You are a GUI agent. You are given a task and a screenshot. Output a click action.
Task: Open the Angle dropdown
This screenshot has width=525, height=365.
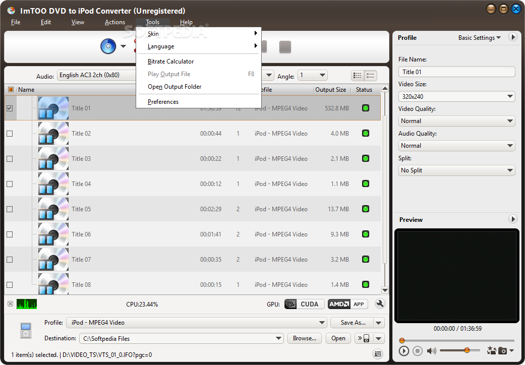[313, 75]
